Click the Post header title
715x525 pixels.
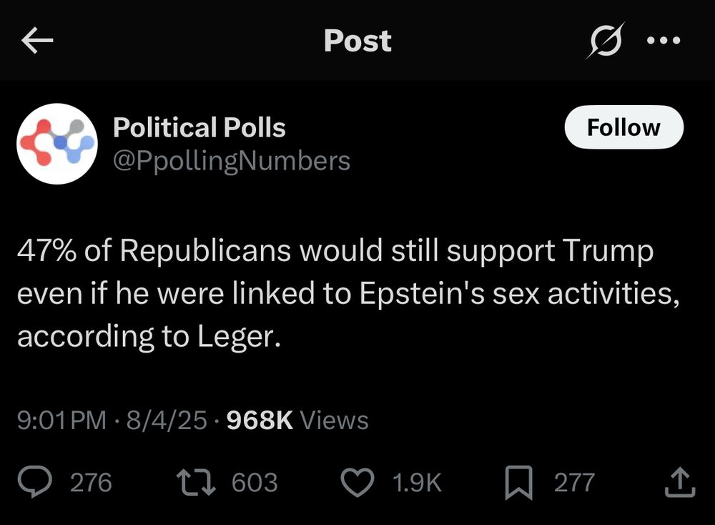click(x=357, y=41)
